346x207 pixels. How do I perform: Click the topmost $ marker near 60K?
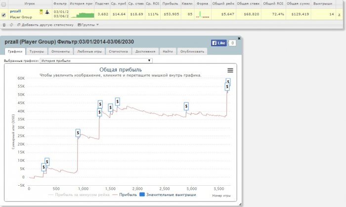228,81
